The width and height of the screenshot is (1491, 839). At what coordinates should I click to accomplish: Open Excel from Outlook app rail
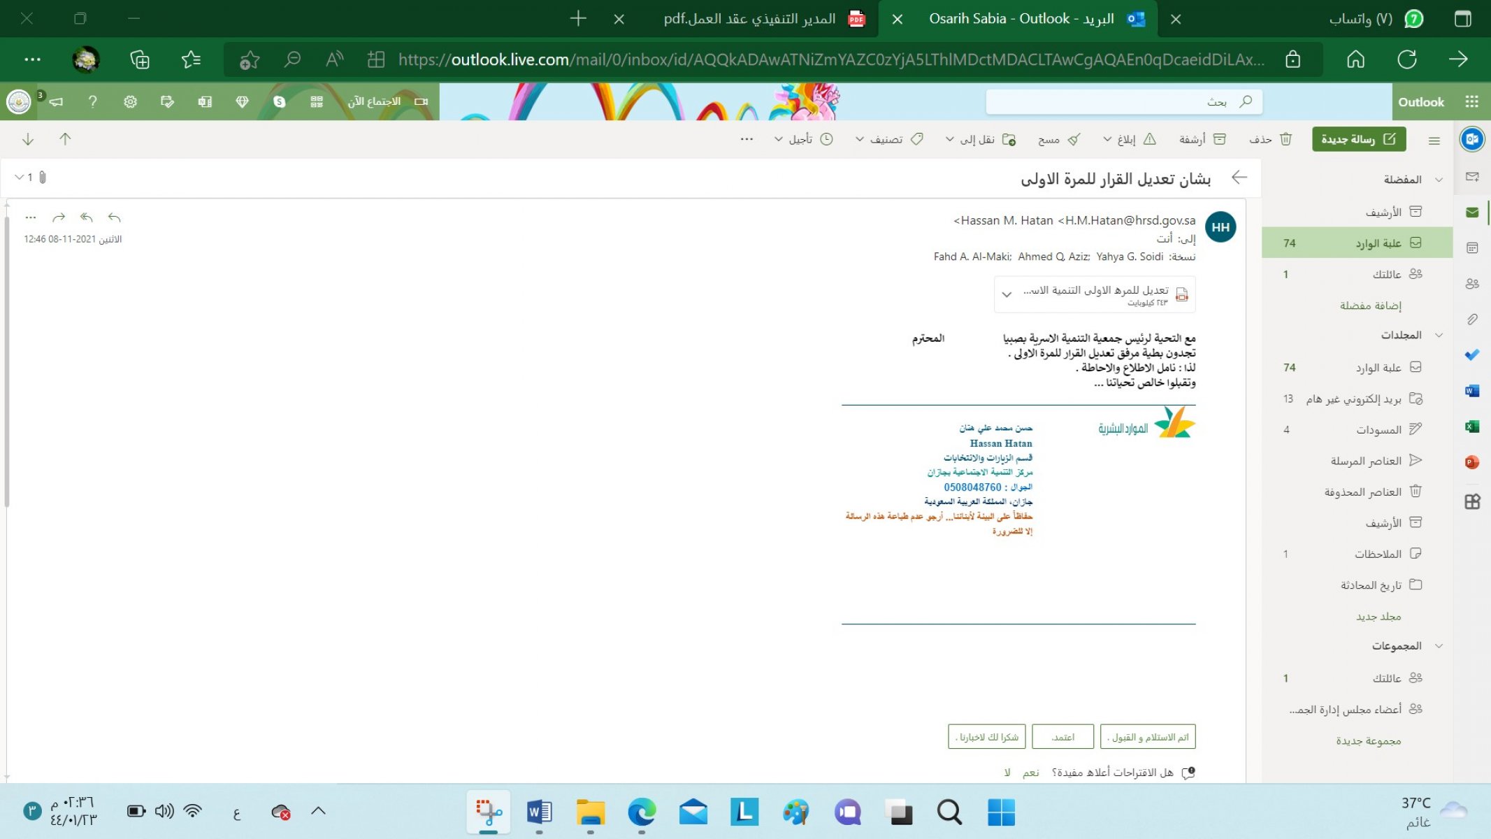[x=1472, y=426]
